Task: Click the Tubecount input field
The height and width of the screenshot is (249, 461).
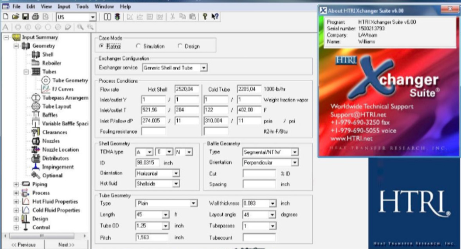Action: coord(259,238)
